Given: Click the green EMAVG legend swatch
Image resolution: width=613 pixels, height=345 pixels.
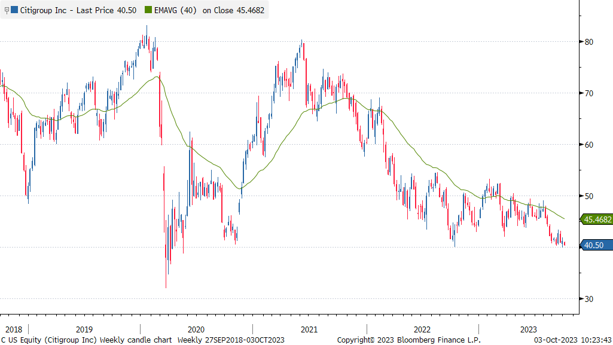Looking at the screenshot, I should coord(148,10).
